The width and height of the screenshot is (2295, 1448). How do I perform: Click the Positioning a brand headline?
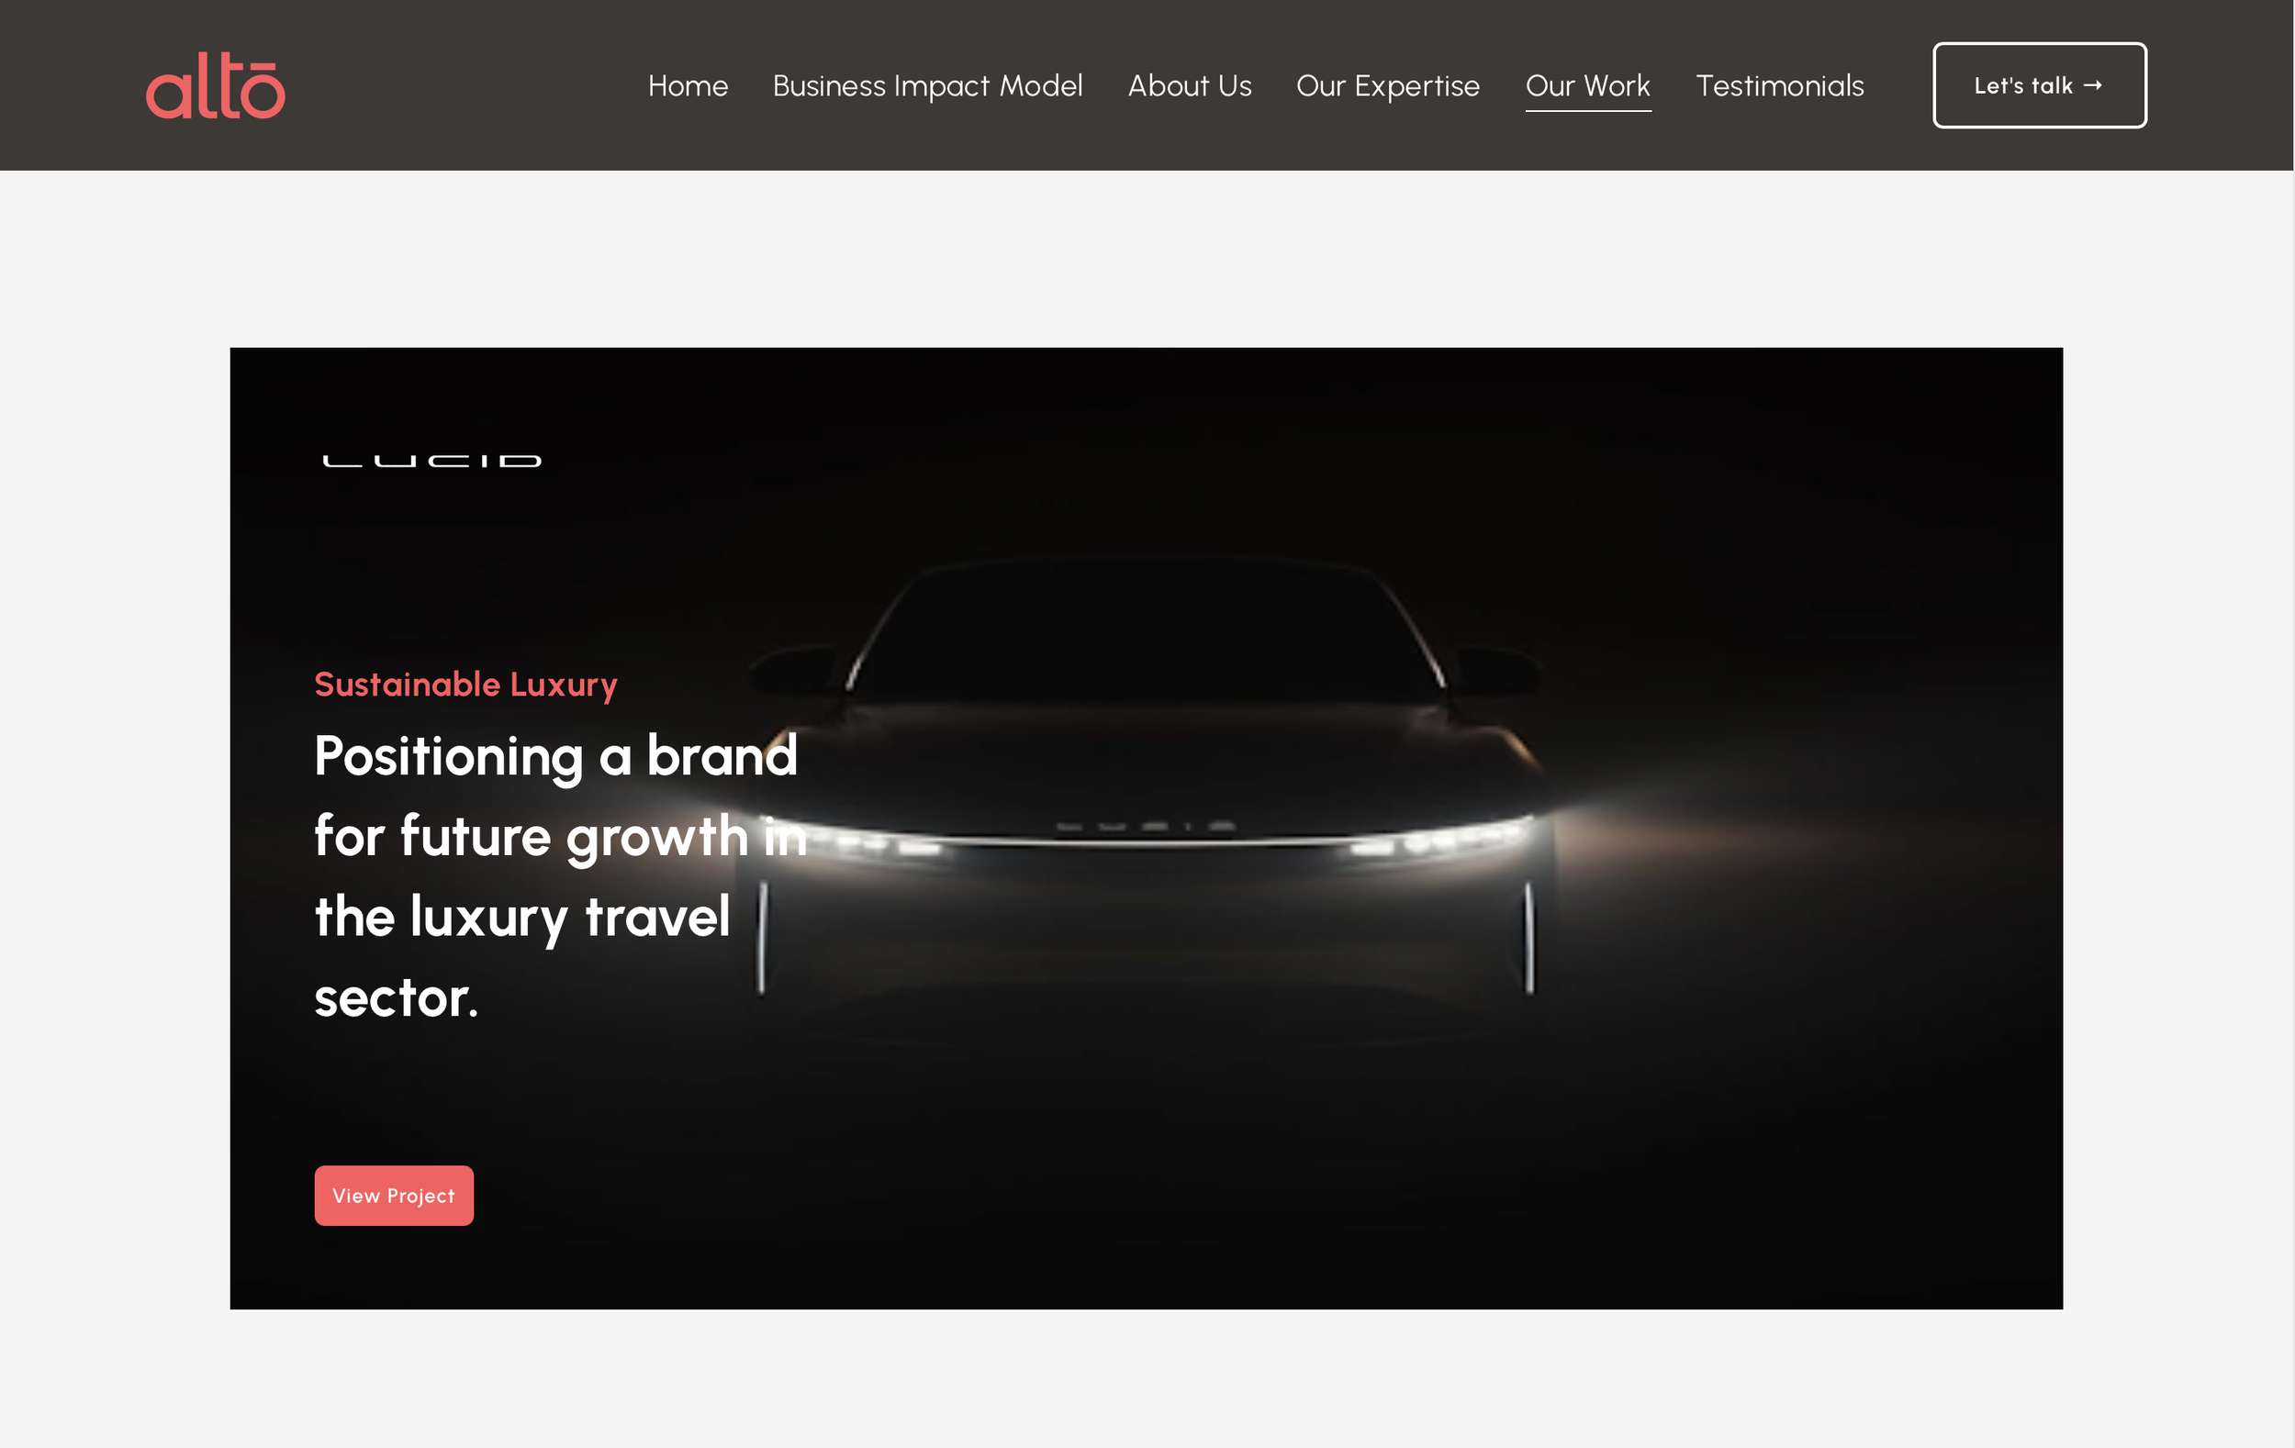click(560, 875)
